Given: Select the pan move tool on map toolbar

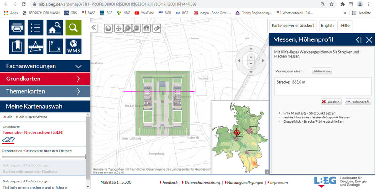Looking at the screenshot, I should 118,28.
